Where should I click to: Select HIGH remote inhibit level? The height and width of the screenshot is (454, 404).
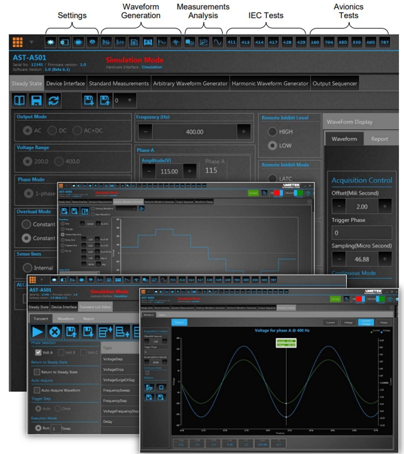tap(272, 132)
